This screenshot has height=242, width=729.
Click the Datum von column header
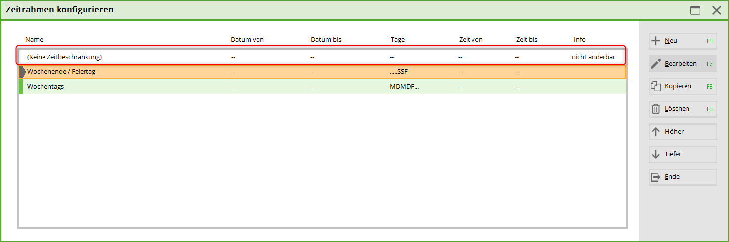[247, 39]
